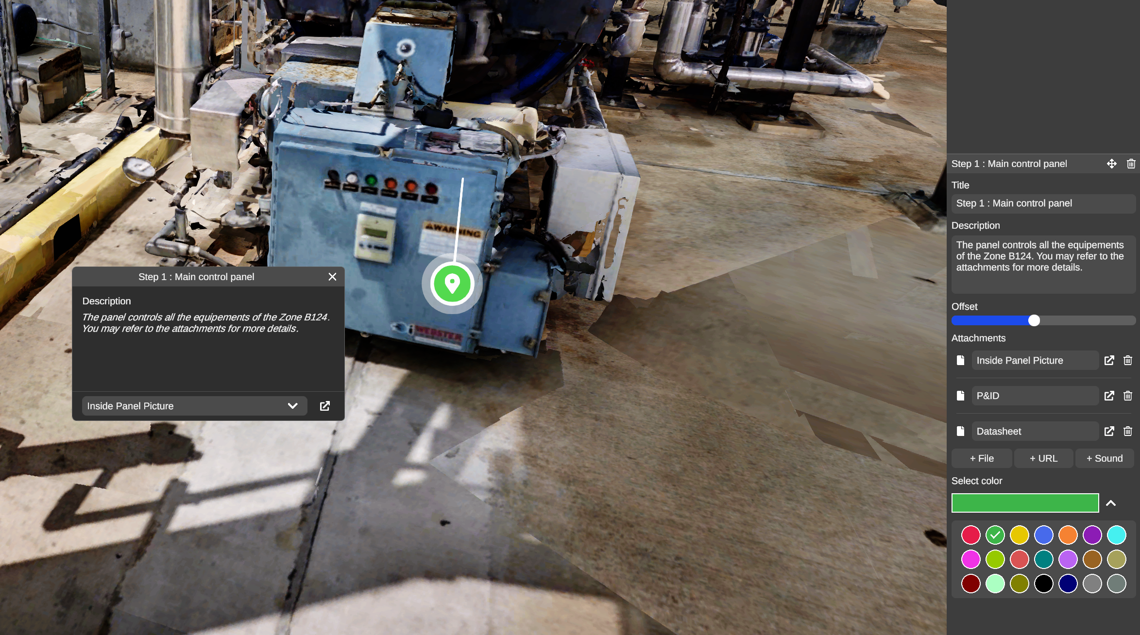Open the Datasheet attachment link icon

pyautogui.click(x=1109, y=431)
